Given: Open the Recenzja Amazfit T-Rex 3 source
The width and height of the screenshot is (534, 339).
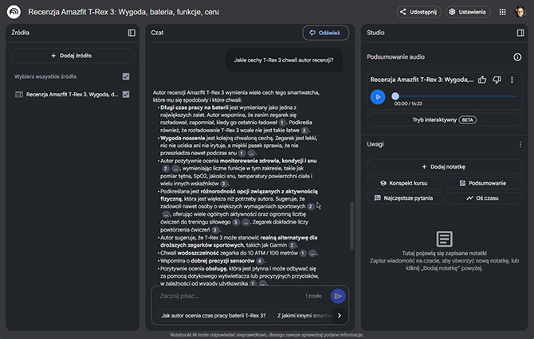Looking at the screenshot, I should click(x=72, y=95).
